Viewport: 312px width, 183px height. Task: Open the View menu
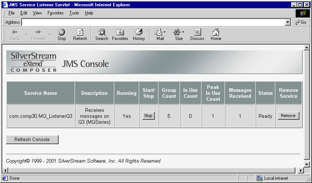pos(37,13)
